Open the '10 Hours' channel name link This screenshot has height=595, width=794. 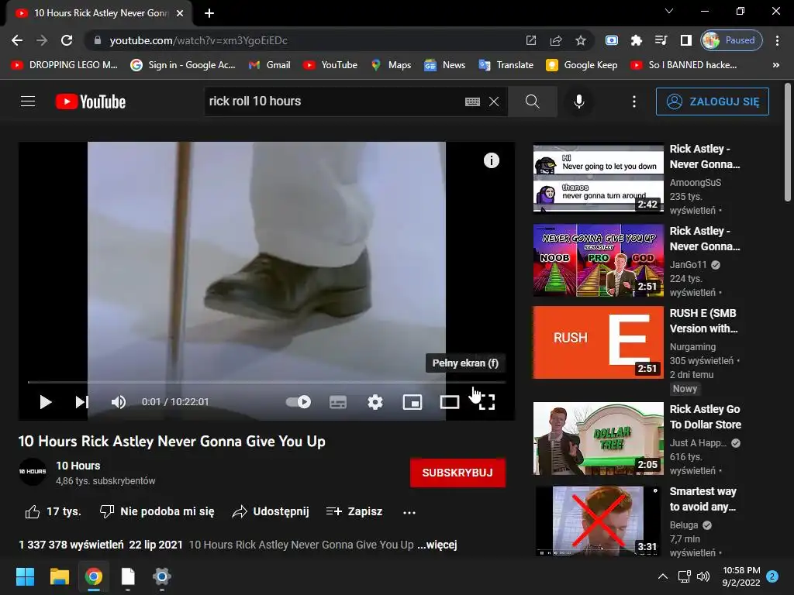point(78,466)
